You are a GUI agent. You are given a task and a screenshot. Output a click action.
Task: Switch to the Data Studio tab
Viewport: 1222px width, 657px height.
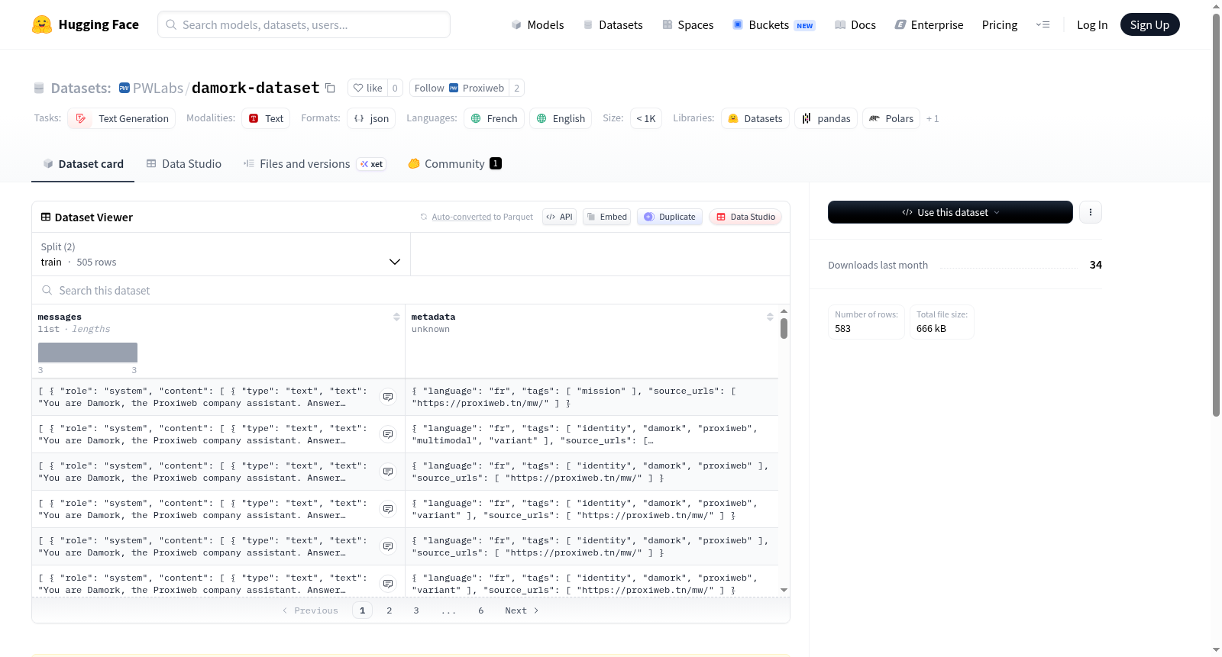point(184,163)
